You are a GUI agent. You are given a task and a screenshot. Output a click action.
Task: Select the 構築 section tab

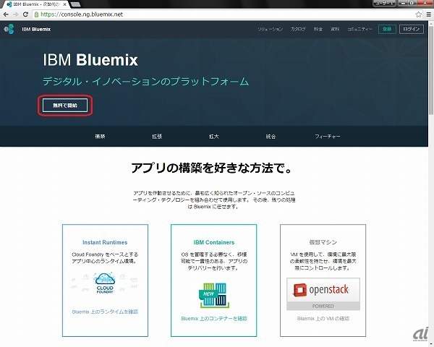[x=100, y=137]
